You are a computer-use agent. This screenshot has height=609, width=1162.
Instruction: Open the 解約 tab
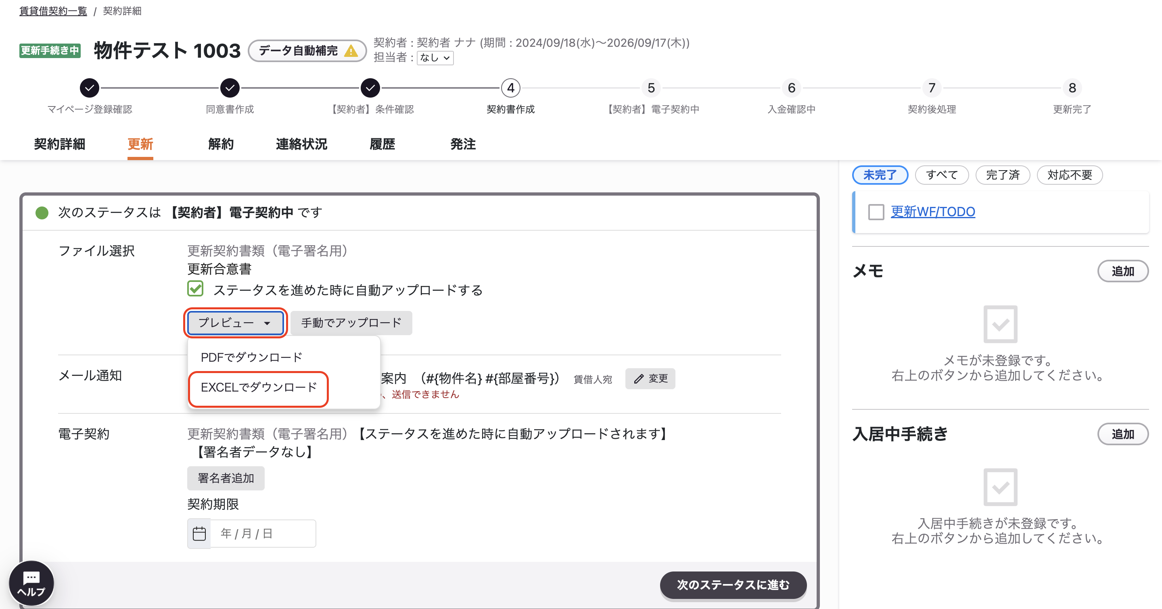click(221, 144)
